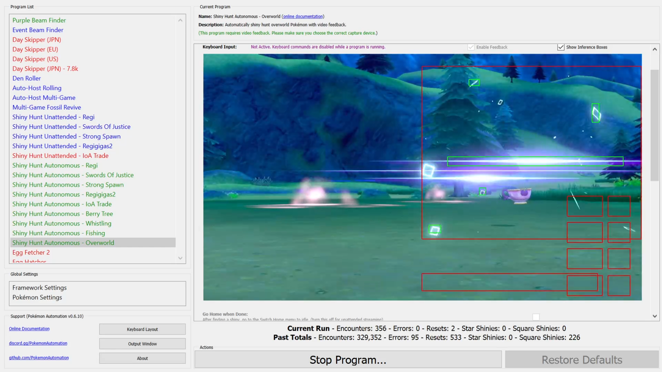The width and height of the screenshot is (662, 372).
Task: Select Shiny Hunt Autonomous - Fishing
Action: 59,233
